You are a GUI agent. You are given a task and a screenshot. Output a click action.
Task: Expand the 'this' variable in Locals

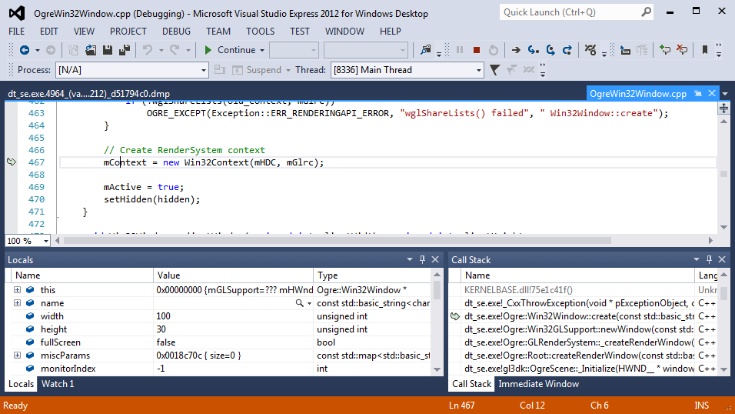click(18, 290)
